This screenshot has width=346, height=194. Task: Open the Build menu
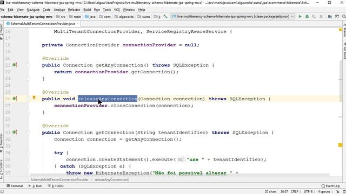click(87, 10)
